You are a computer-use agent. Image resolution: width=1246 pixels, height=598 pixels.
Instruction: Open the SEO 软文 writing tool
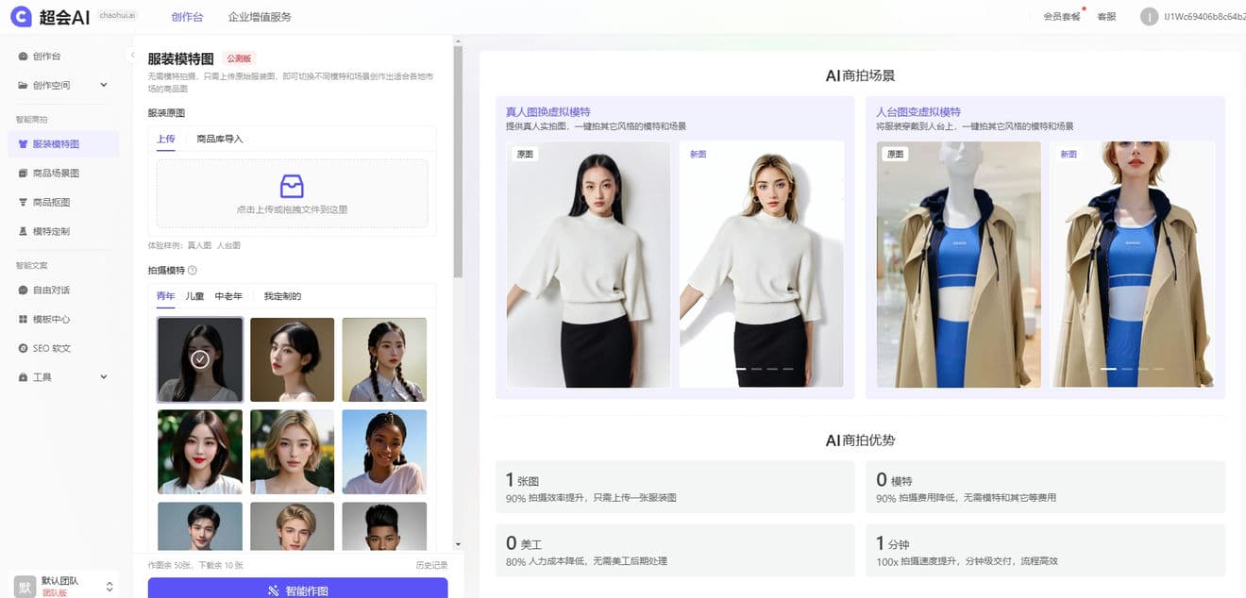coord(55,347)
